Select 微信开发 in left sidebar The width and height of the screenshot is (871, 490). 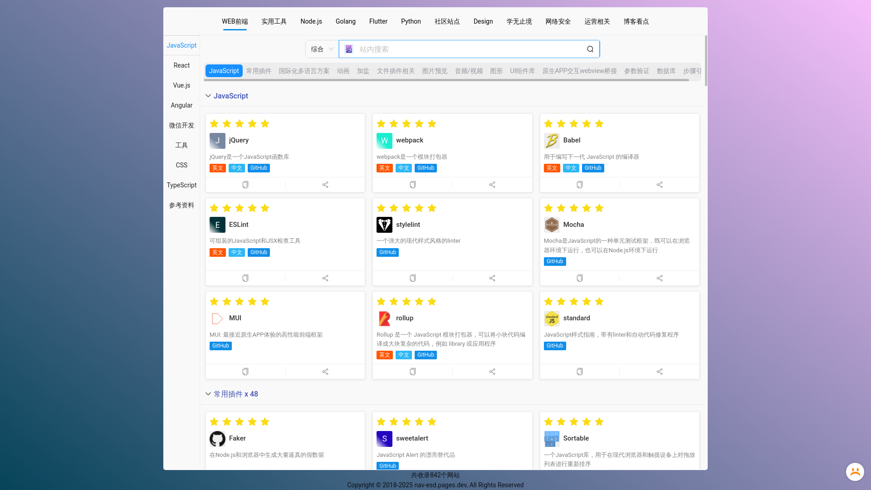coord(181,125)
